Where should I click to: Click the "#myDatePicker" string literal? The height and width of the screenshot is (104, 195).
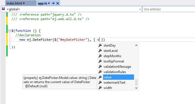click(73, 40)
